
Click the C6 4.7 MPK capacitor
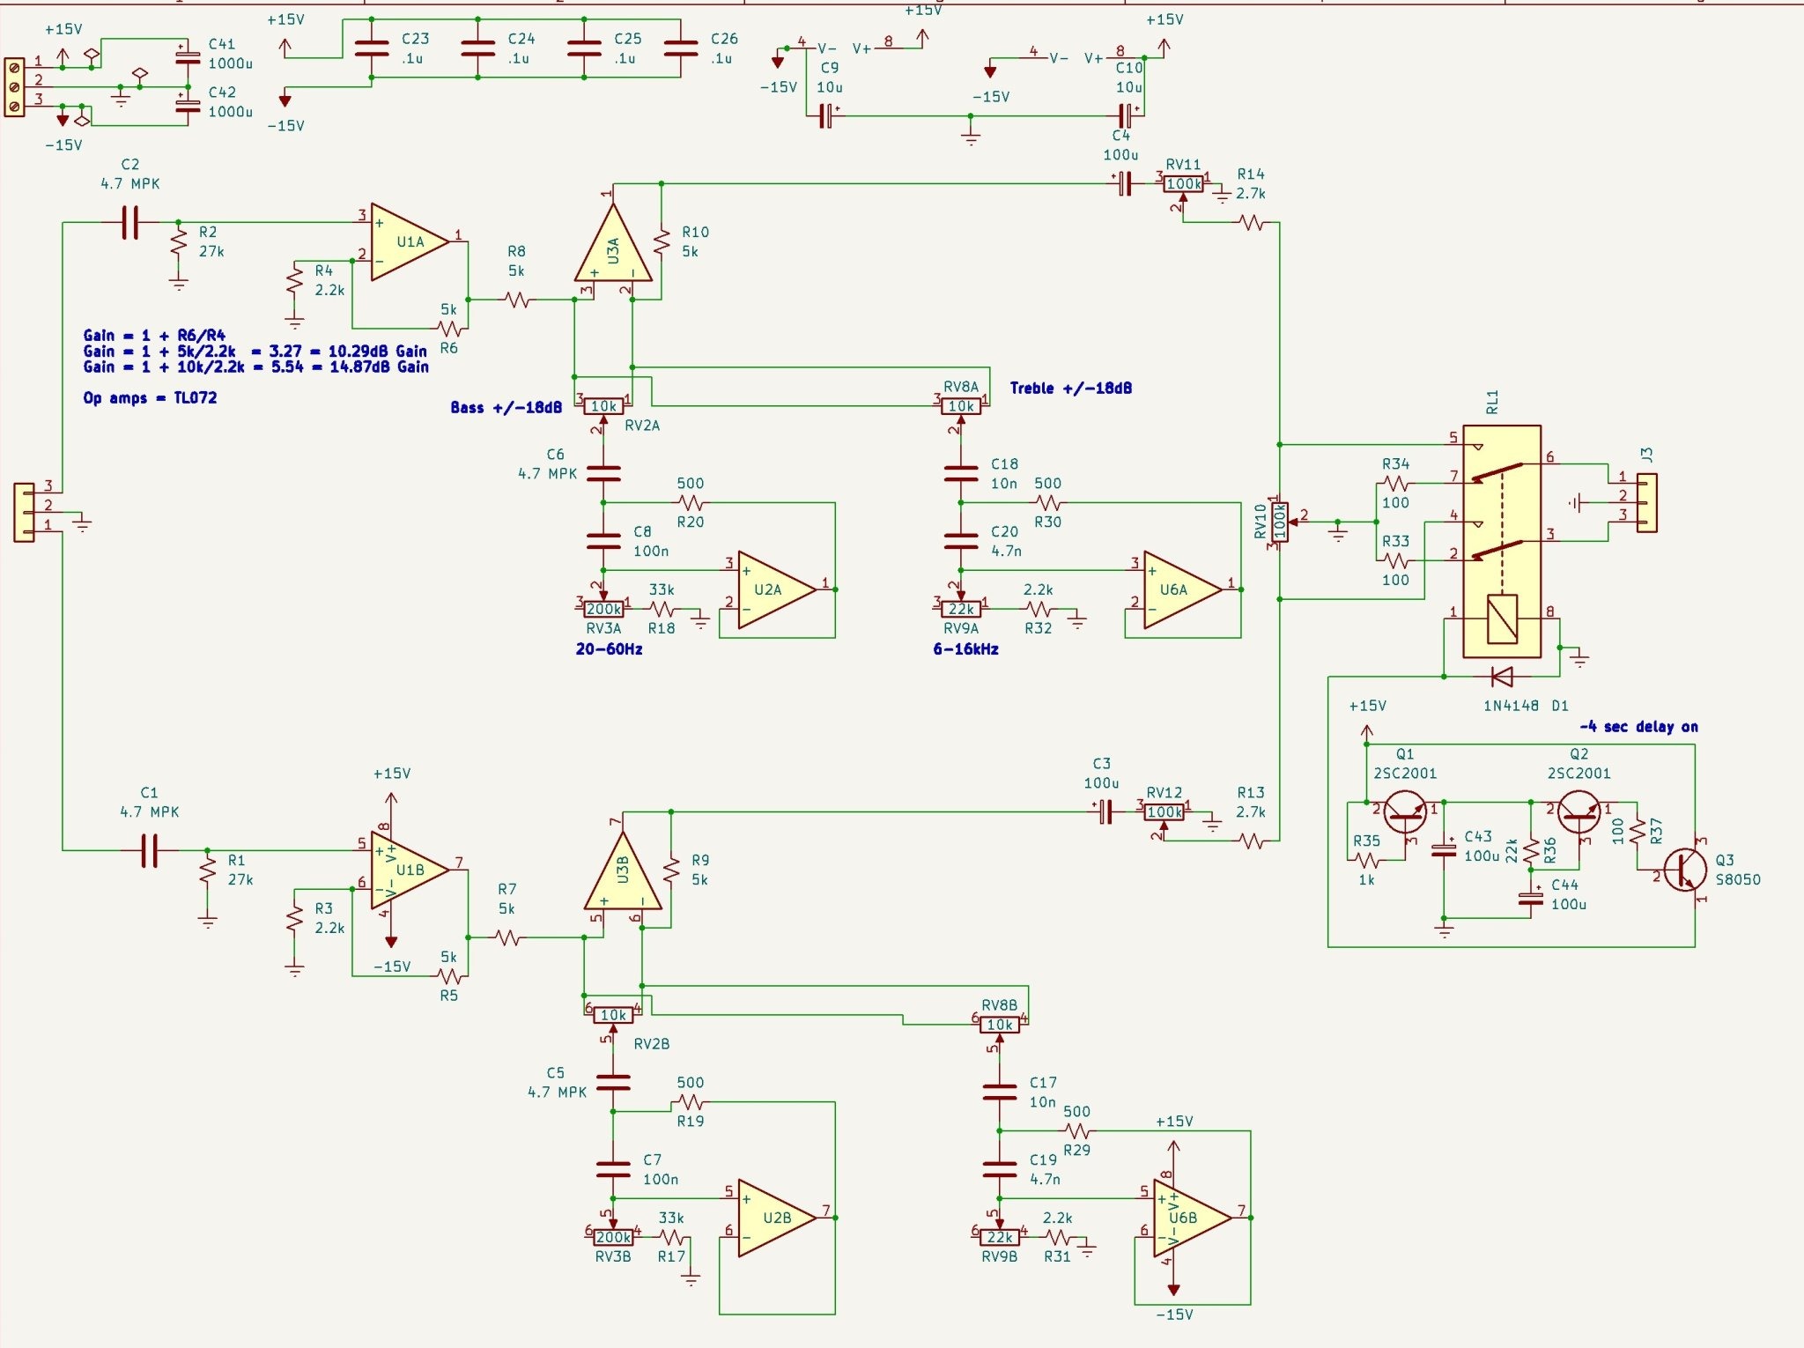[603, 474]
